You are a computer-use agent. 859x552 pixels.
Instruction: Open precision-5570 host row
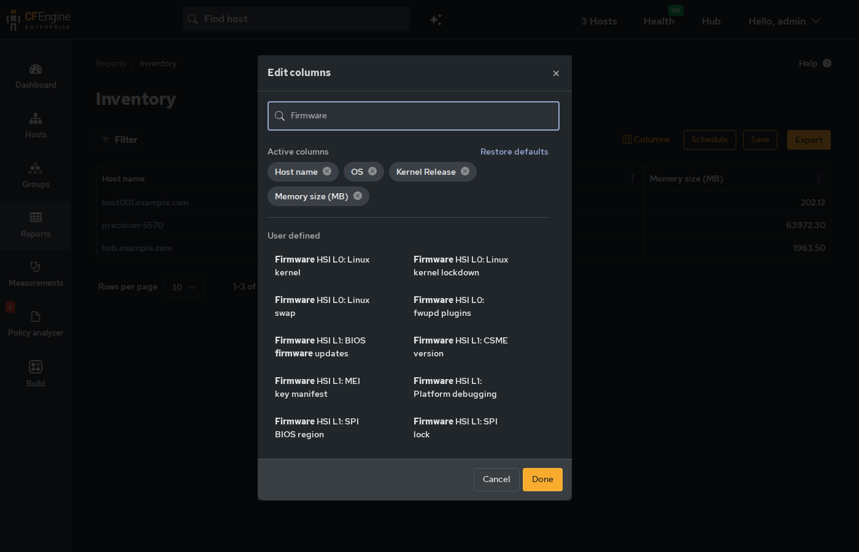tap(133, 225)
